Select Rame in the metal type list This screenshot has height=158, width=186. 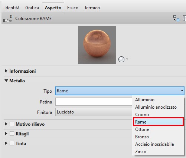click(158, 122)
